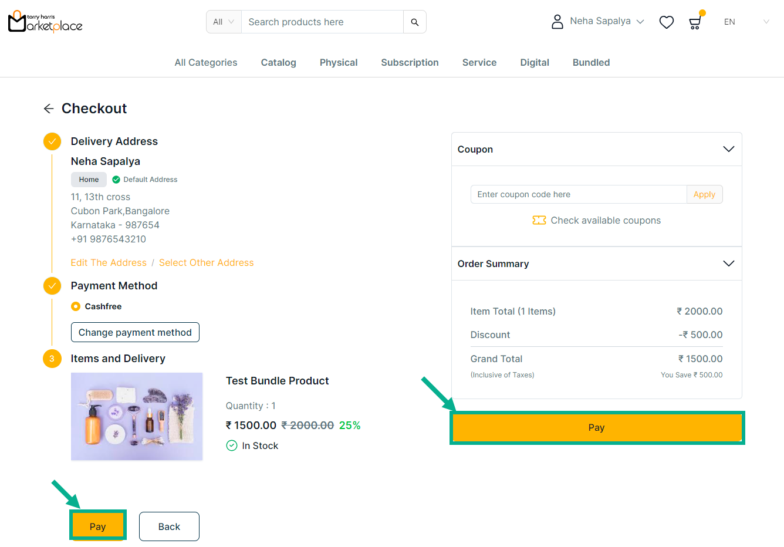
Task: Click the search magnifier icon
Action: [x=414, y=22]
